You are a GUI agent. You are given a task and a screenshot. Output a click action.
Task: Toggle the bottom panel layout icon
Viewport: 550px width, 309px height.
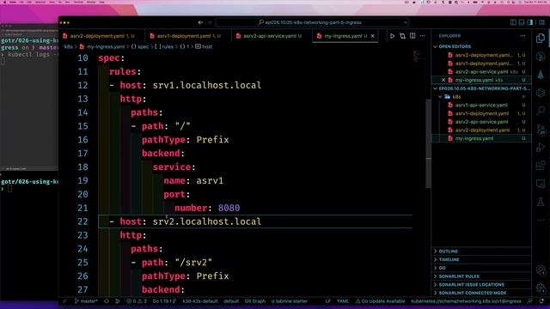pos(522,22)
